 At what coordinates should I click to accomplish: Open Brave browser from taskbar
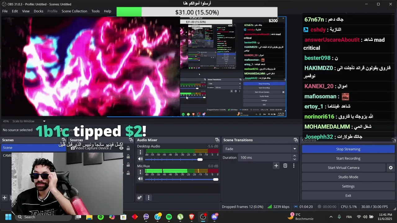click(x=192, y=217)
